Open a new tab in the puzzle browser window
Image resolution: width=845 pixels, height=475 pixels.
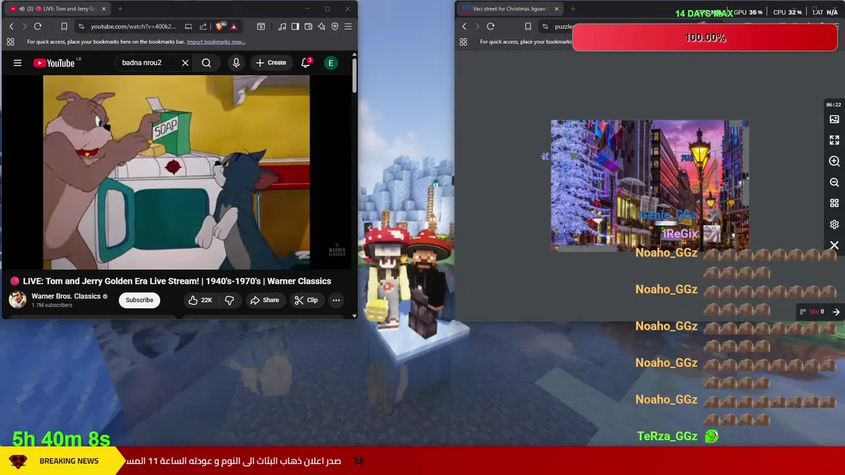pyautogui.click(x=573, y=9)
